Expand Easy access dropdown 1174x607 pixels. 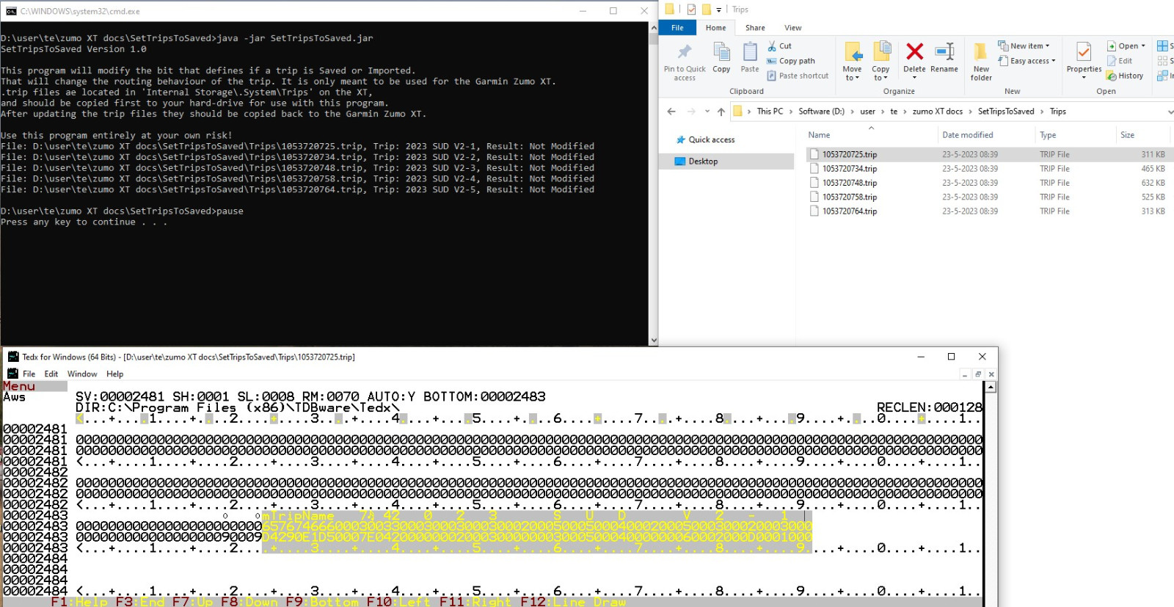click(x=1054, y=61)
